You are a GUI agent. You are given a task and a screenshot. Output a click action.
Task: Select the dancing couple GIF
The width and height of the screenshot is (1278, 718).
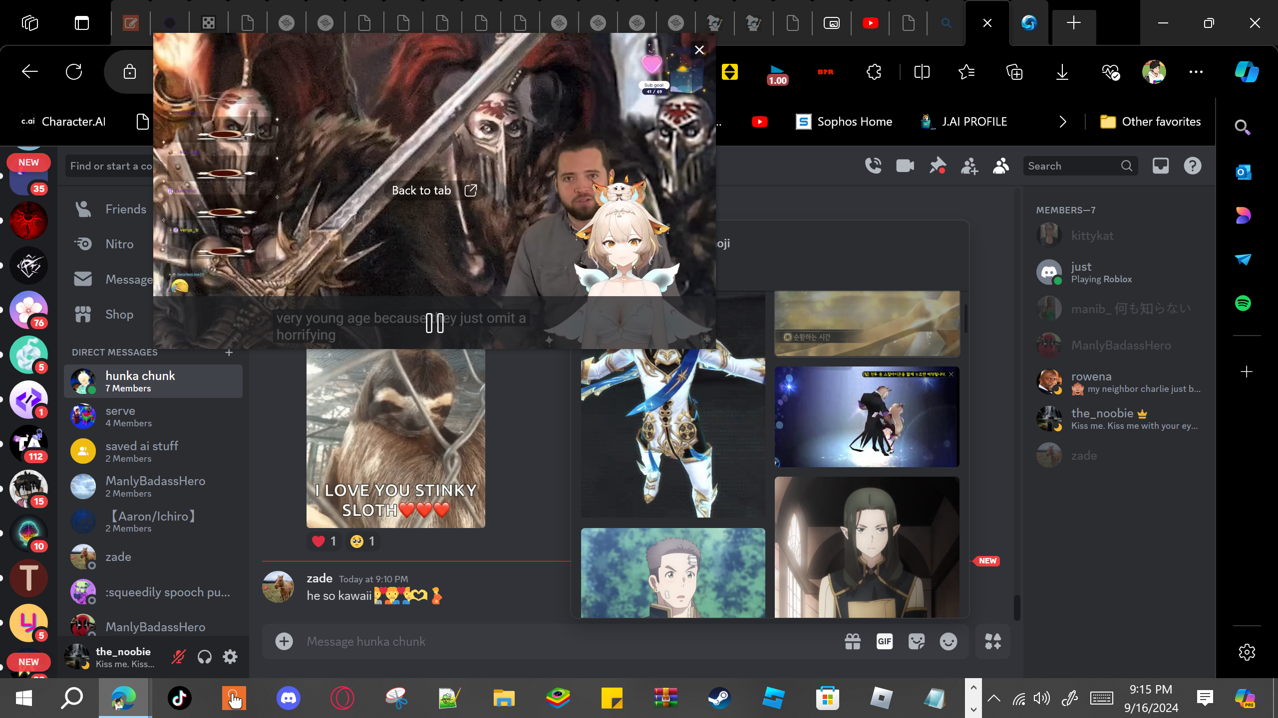(x=867, y=417)
